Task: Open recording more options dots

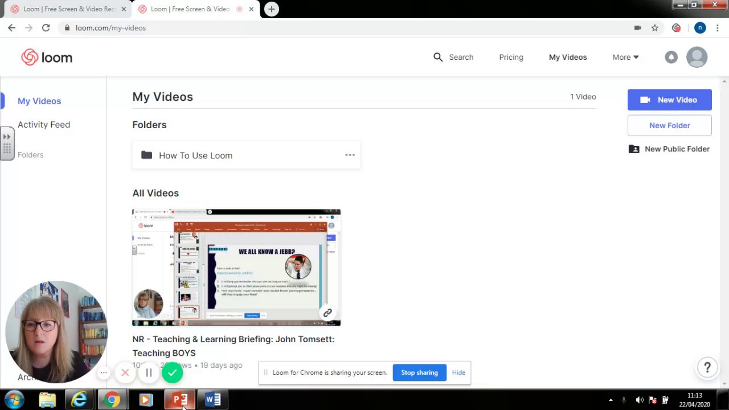Action: pos(104,373)
